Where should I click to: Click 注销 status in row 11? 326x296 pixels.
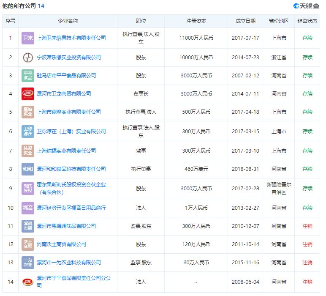point(307,226)
